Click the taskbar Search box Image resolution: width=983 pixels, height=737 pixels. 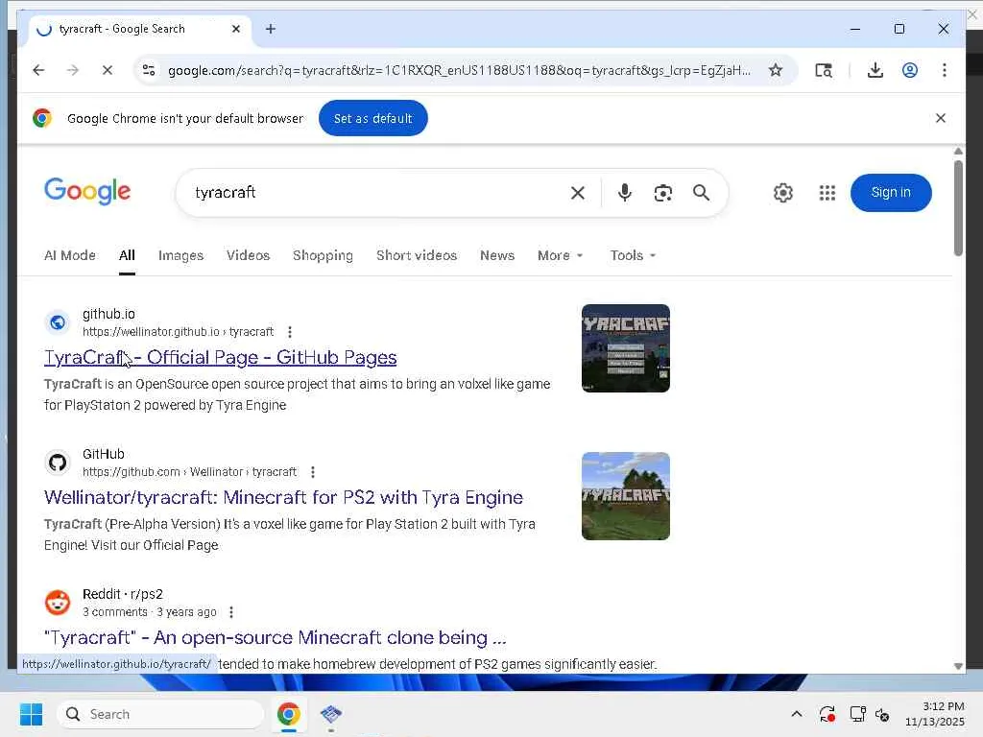coord(160,714)
